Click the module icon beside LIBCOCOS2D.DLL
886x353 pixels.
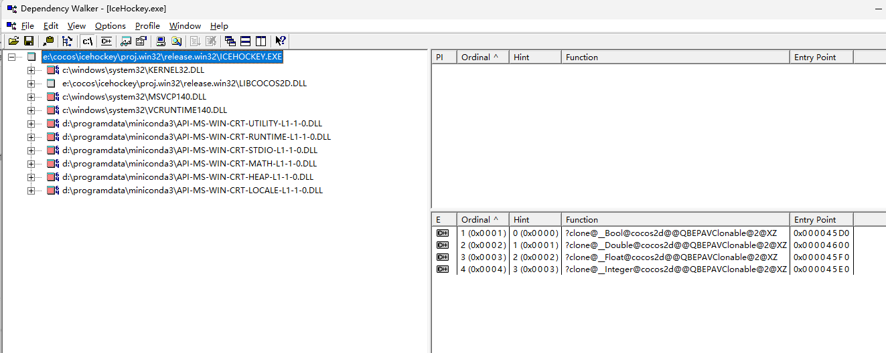click(51, 84)
